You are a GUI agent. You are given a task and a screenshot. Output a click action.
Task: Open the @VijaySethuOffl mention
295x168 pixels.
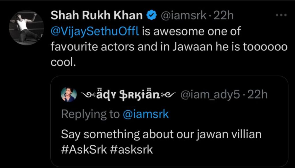click(x=95, y=32)
